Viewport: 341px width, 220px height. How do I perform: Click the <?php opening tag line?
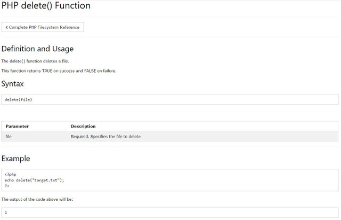coord(11,175)
